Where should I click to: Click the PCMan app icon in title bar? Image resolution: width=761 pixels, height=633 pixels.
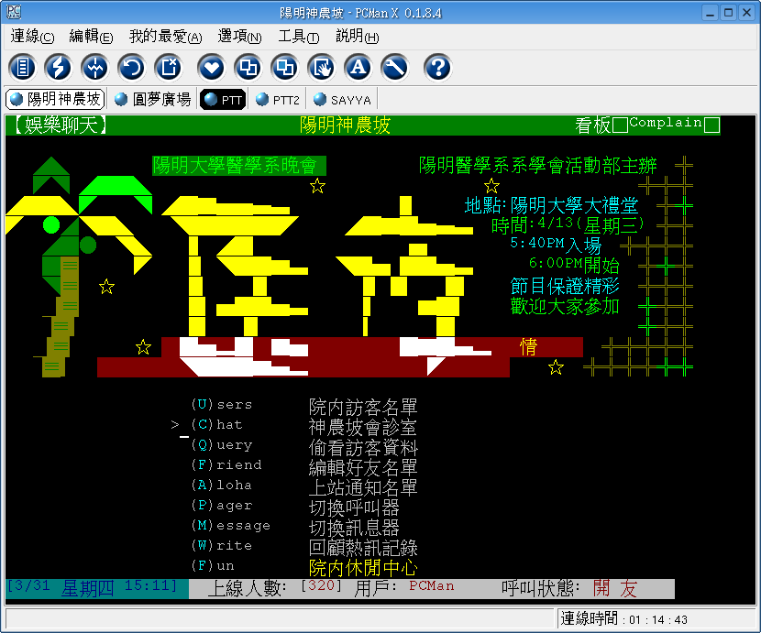click(14, 12)
